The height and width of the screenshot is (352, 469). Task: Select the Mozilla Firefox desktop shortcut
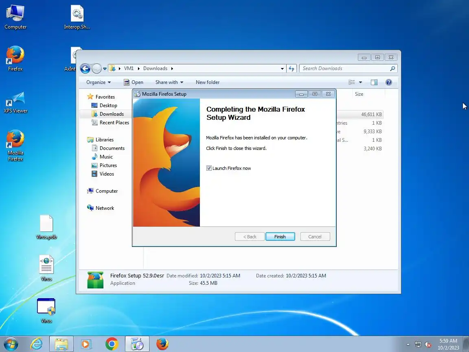[x=15, y=145]
